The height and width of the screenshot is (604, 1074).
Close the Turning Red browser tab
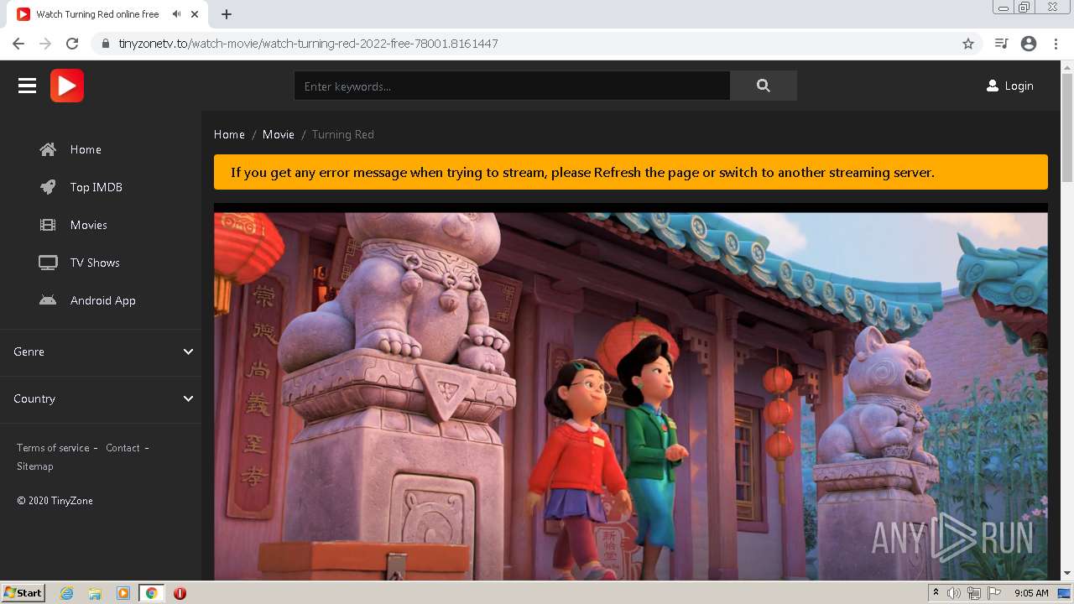[196, 14]
